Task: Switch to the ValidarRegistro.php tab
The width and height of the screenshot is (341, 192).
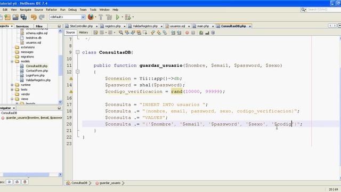Action: (145, 26)
